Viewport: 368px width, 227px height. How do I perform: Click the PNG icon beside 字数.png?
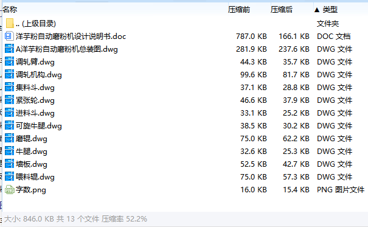(x=10, y=190)
